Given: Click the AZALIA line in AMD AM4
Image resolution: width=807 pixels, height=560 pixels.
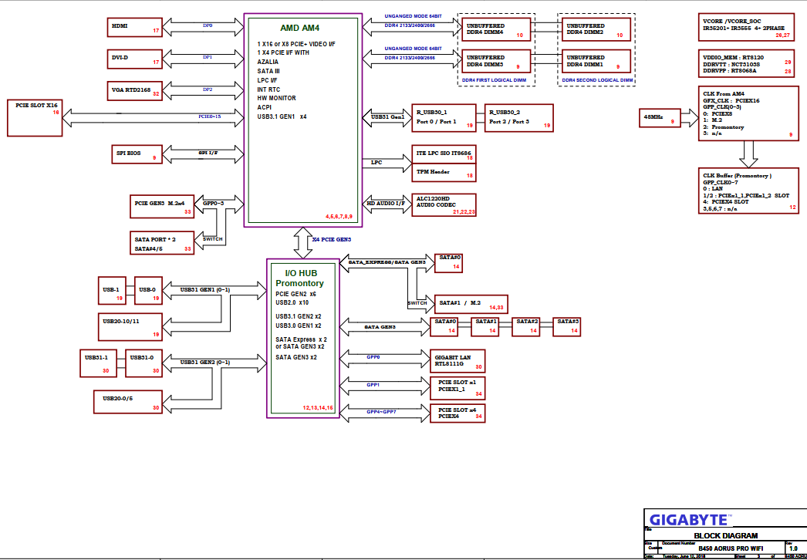Looking at the screenshot, I should [268, 62].
